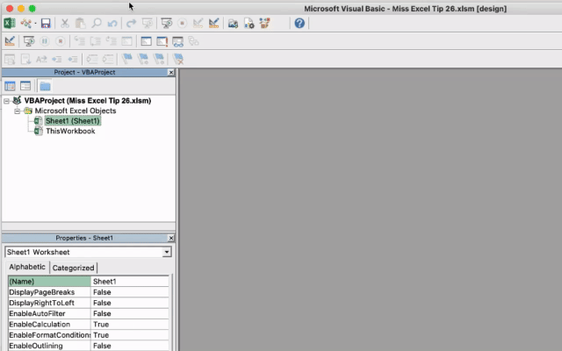This screenshot has height=351, width=562.
Task: Open the Watch Window glasses icon
Action: click(x=177, y=41)
